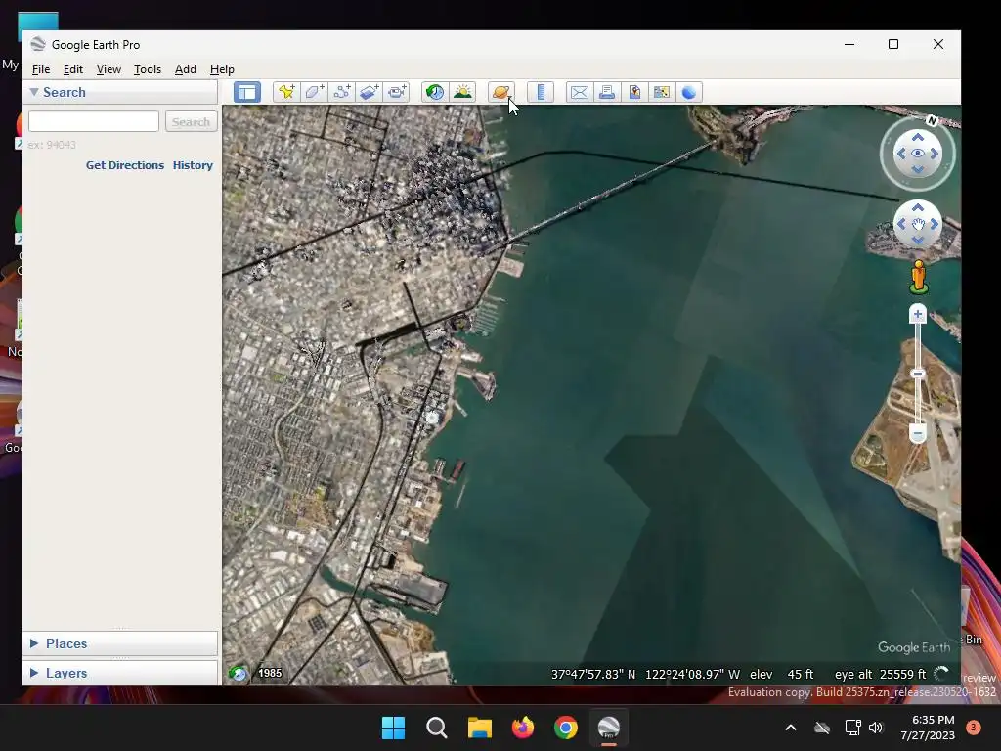The image size is (1001, 751).
Task: Click the 1985 imagery date label
Action: (270, 673)
